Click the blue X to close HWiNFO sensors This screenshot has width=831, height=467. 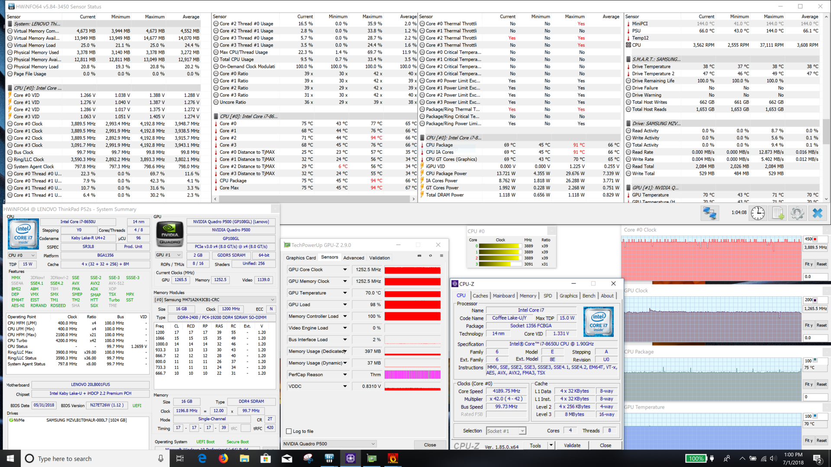point(818,213)
